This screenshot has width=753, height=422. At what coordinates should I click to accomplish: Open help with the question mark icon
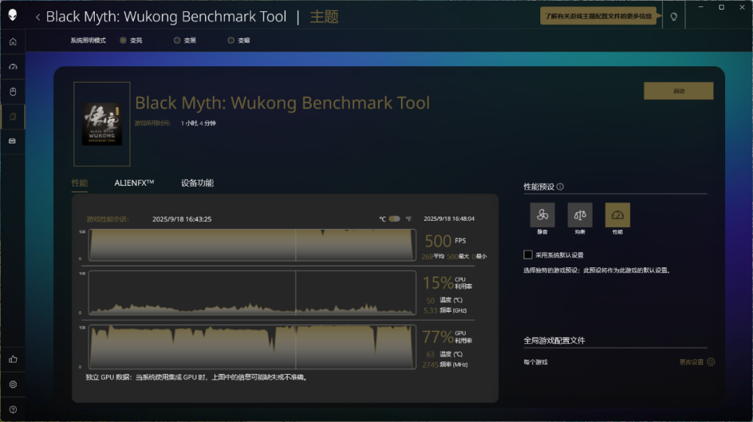click(x=13, y=409)
